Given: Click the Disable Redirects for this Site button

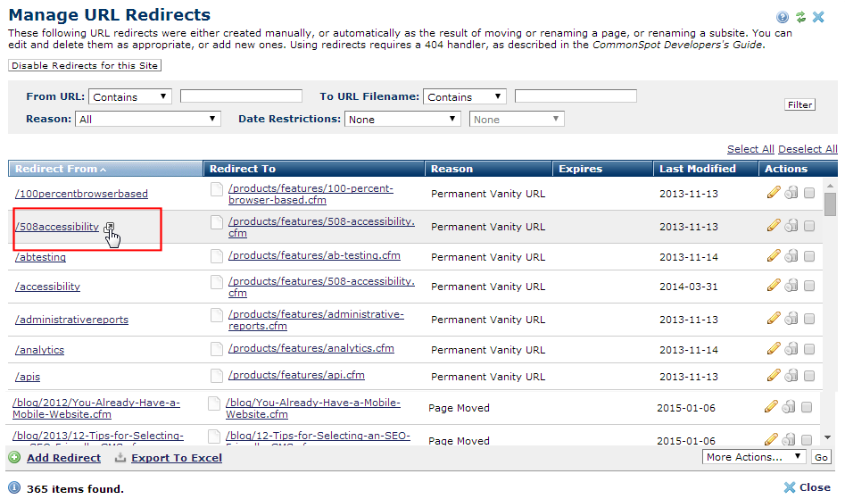Looking at the screenshot, I should pos(85,66).
